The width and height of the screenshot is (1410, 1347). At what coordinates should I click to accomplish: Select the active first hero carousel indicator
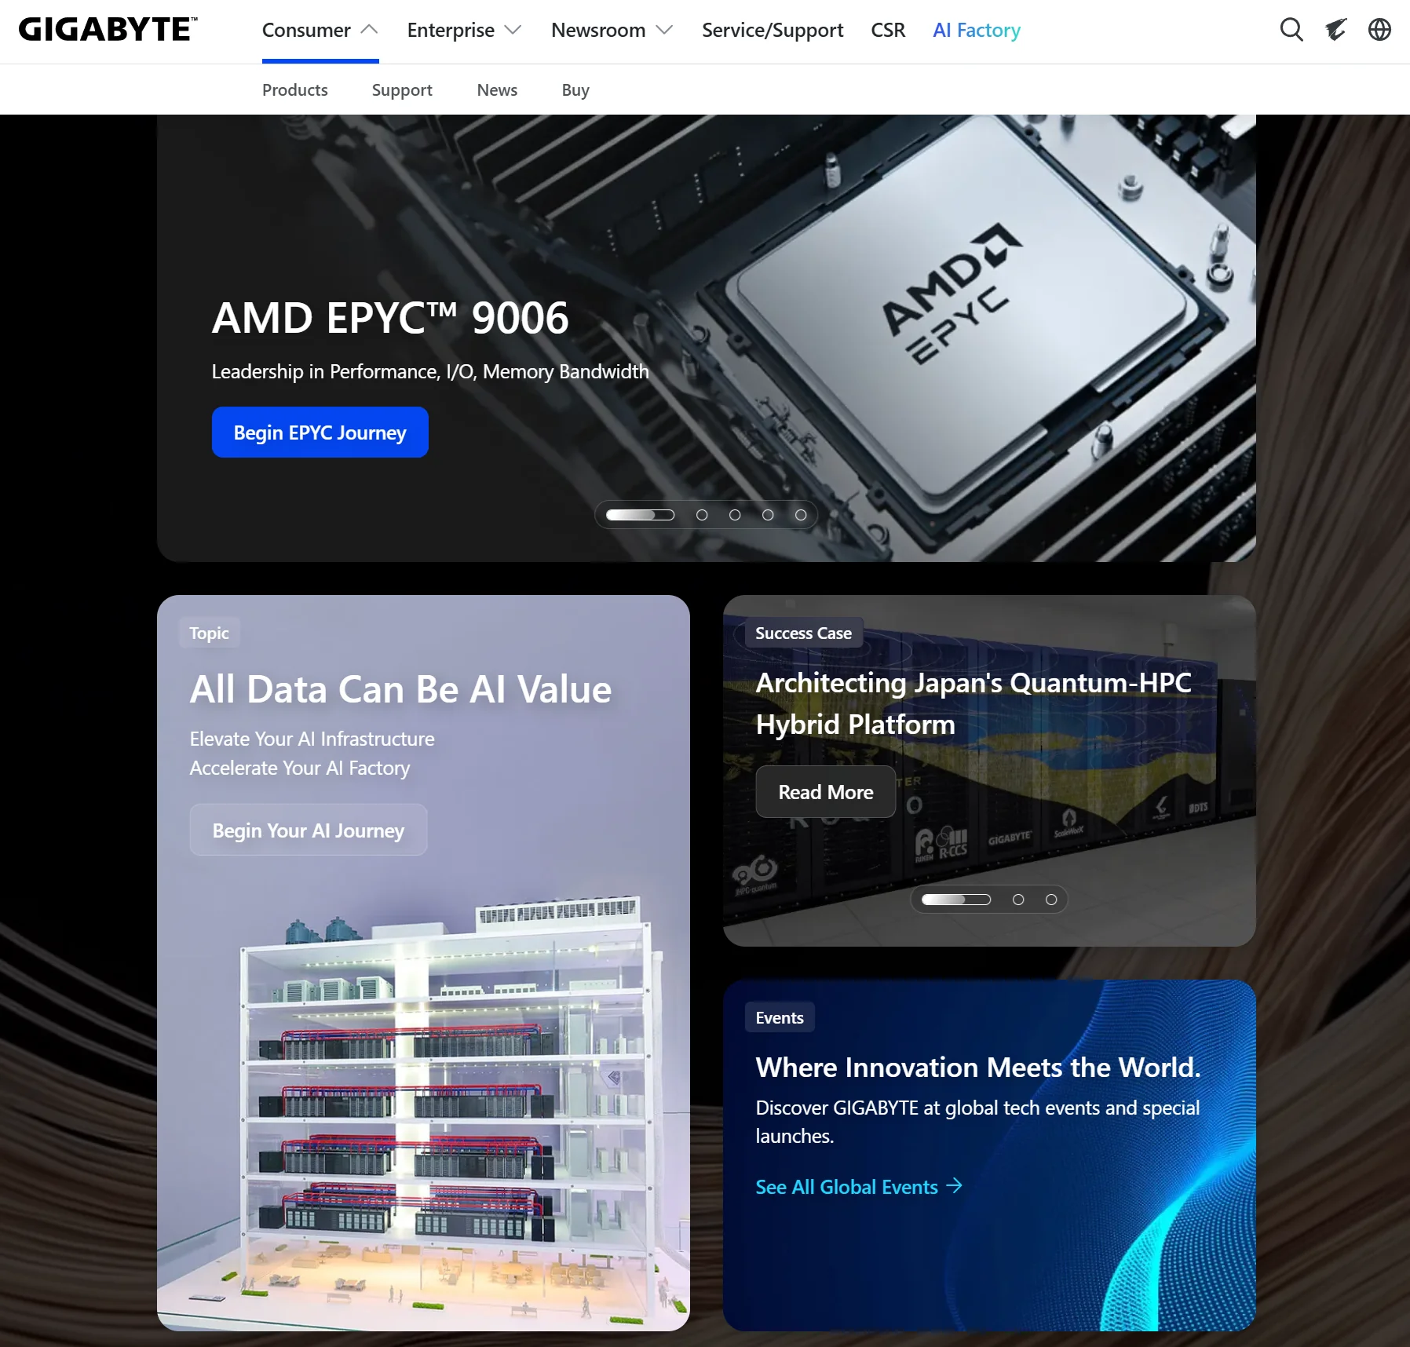tap(640, 515)
